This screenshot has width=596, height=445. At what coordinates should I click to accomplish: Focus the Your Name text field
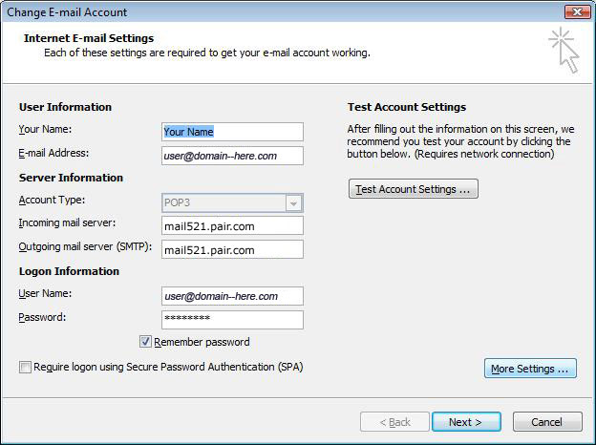tap(232, 132)
